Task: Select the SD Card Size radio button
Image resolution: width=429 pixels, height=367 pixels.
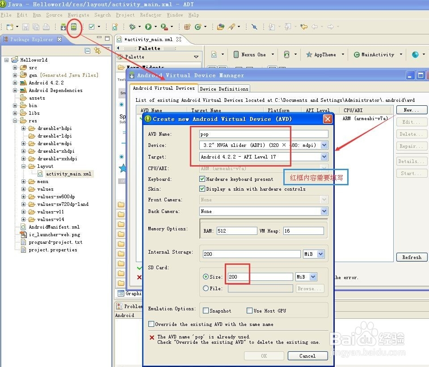Action: click(206, 276)
